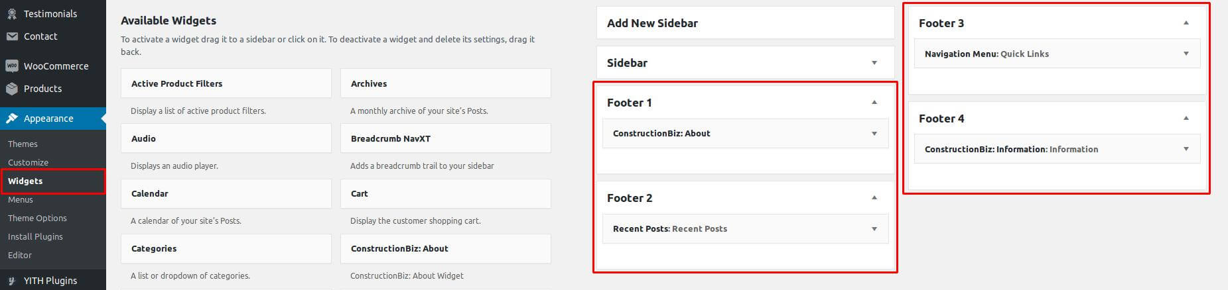1228x290 pixels.
Task: Click the Testimonials person icon
Action: 12,14
